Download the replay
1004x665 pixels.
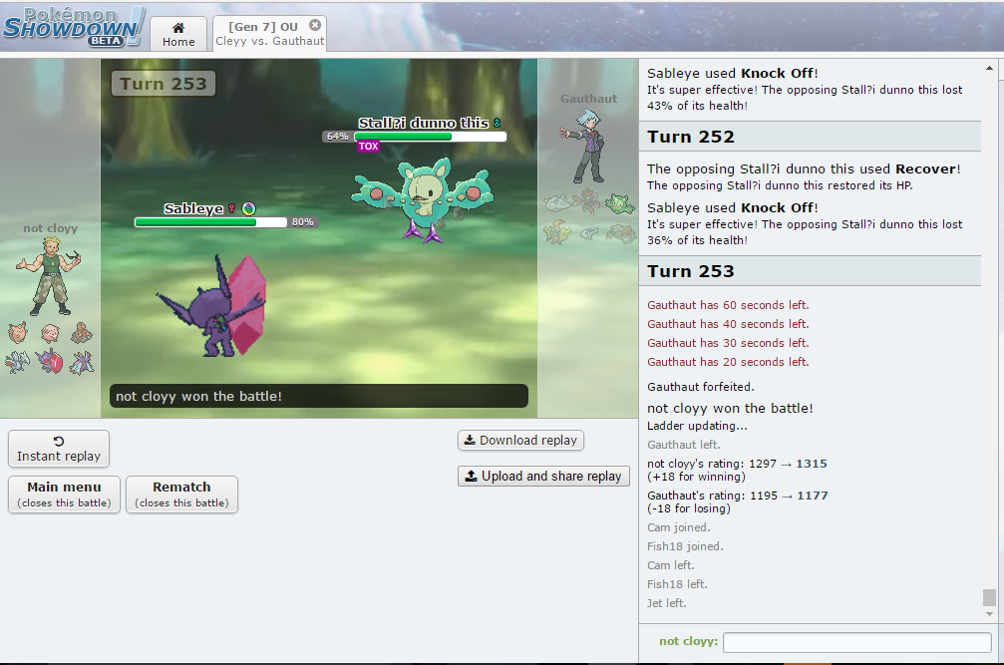(x=520, y=441)
